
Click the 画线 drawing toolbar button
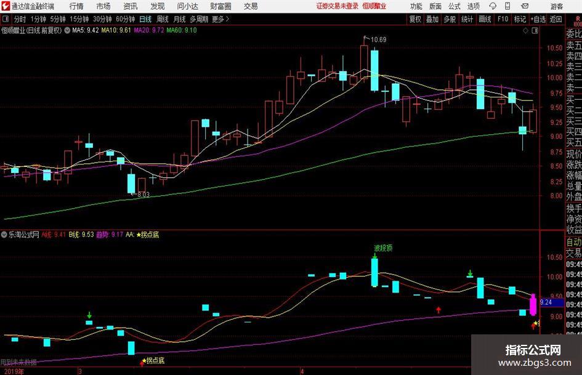pyautogui.click(x=485, y=19)
